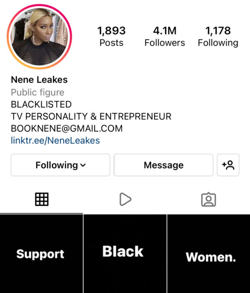Click the Nene Leakes profile name
Screen dimensions: 250x293
click(39, 80)
